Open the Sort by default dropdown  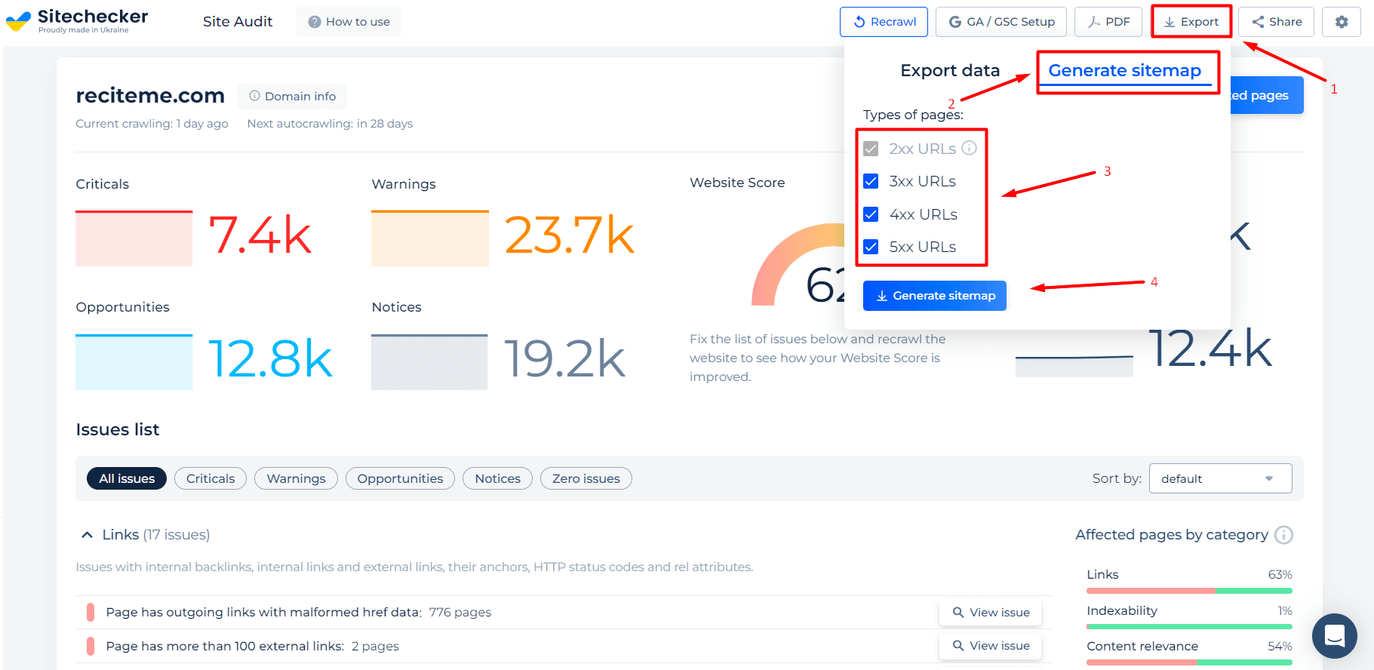click(x=1220, y=478)
